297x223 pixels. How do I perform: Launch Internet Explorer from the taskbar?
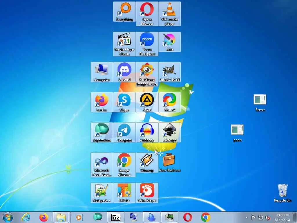click(26, 217)
